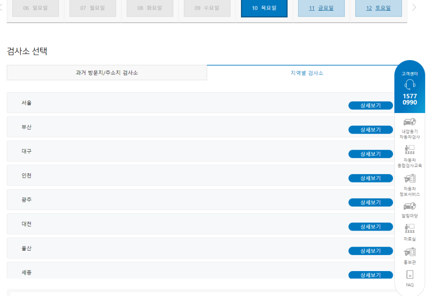This screenshot has height=296, width=431.
Task: Click the 대구 region name
Action: [x=27, y=151]
